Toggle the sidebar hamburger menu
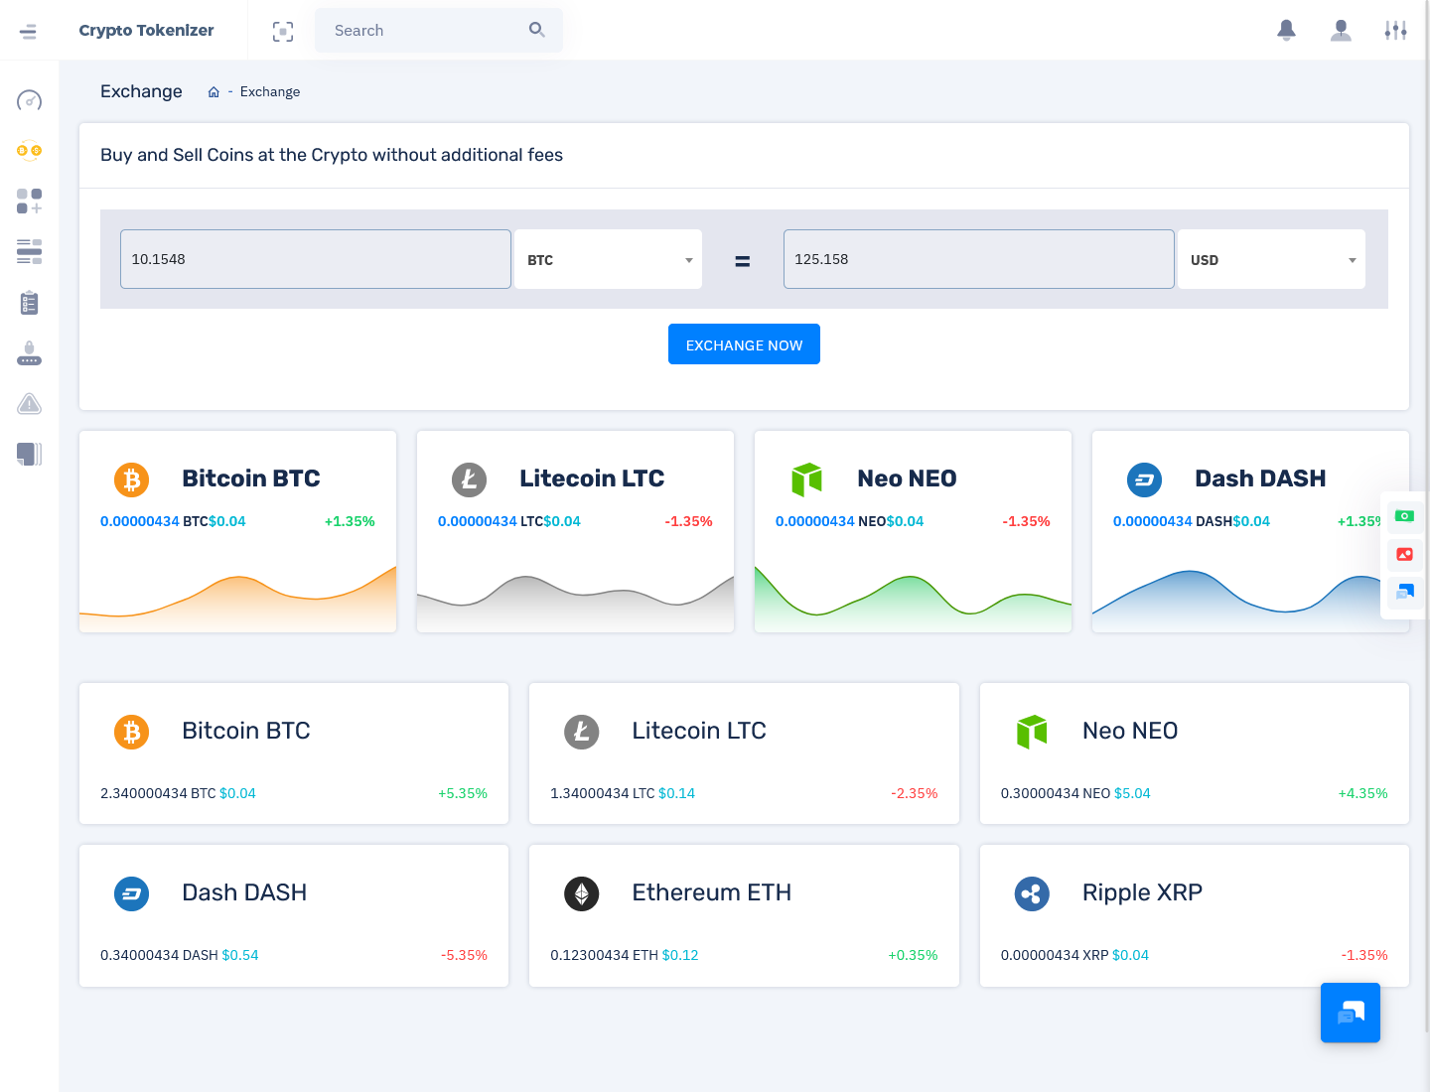Screen dimensions: 1430x1092 28,31
